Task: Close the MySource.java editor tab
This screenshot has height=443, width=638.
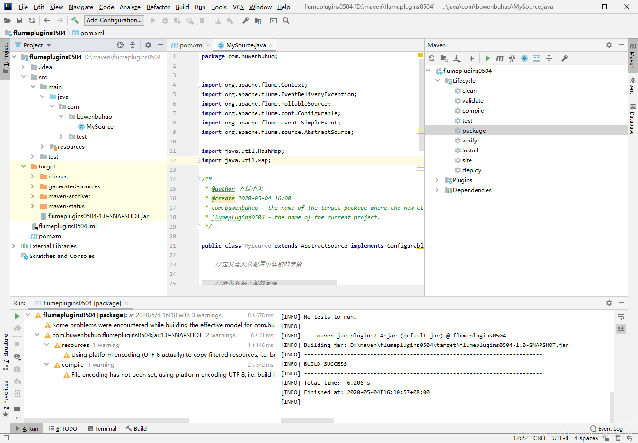Action: (271, 45)
